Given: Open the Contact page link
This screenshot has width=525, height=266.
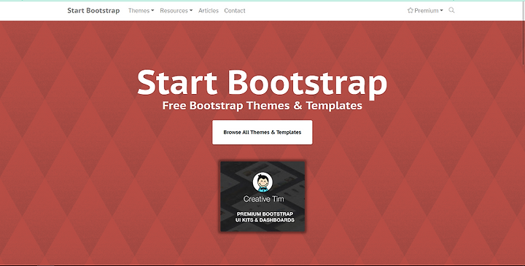Looking at the screenshot, I should [x=235, y=11].
